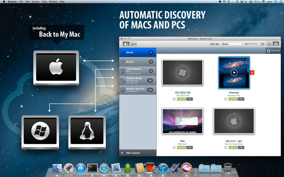Click the volume icon in menu bar

click(x=246, y=2)
